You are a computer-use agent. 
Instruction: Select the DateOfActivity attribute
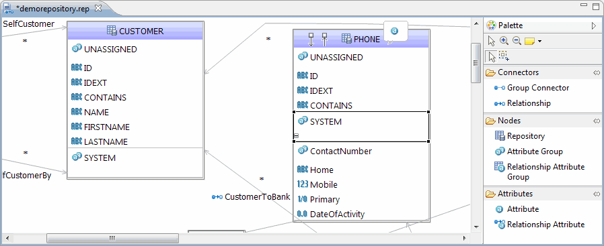[x=332, y=214]
